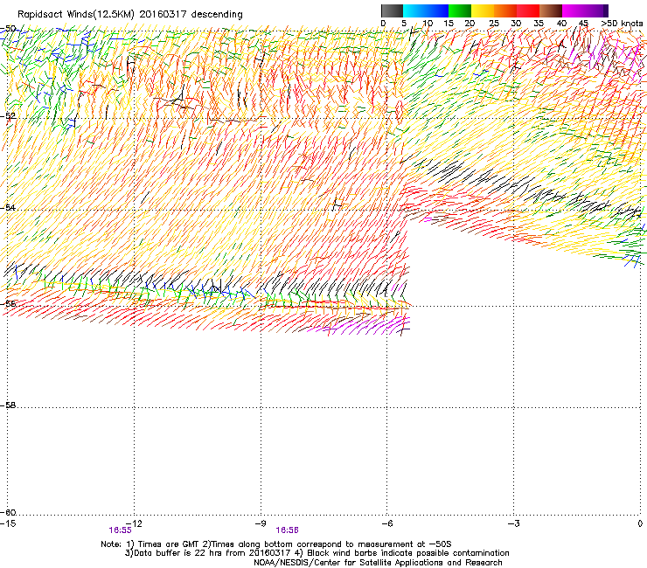Screen dimensions: 647x568
Task: Click the legend number '45'
Action: point(583,24)
